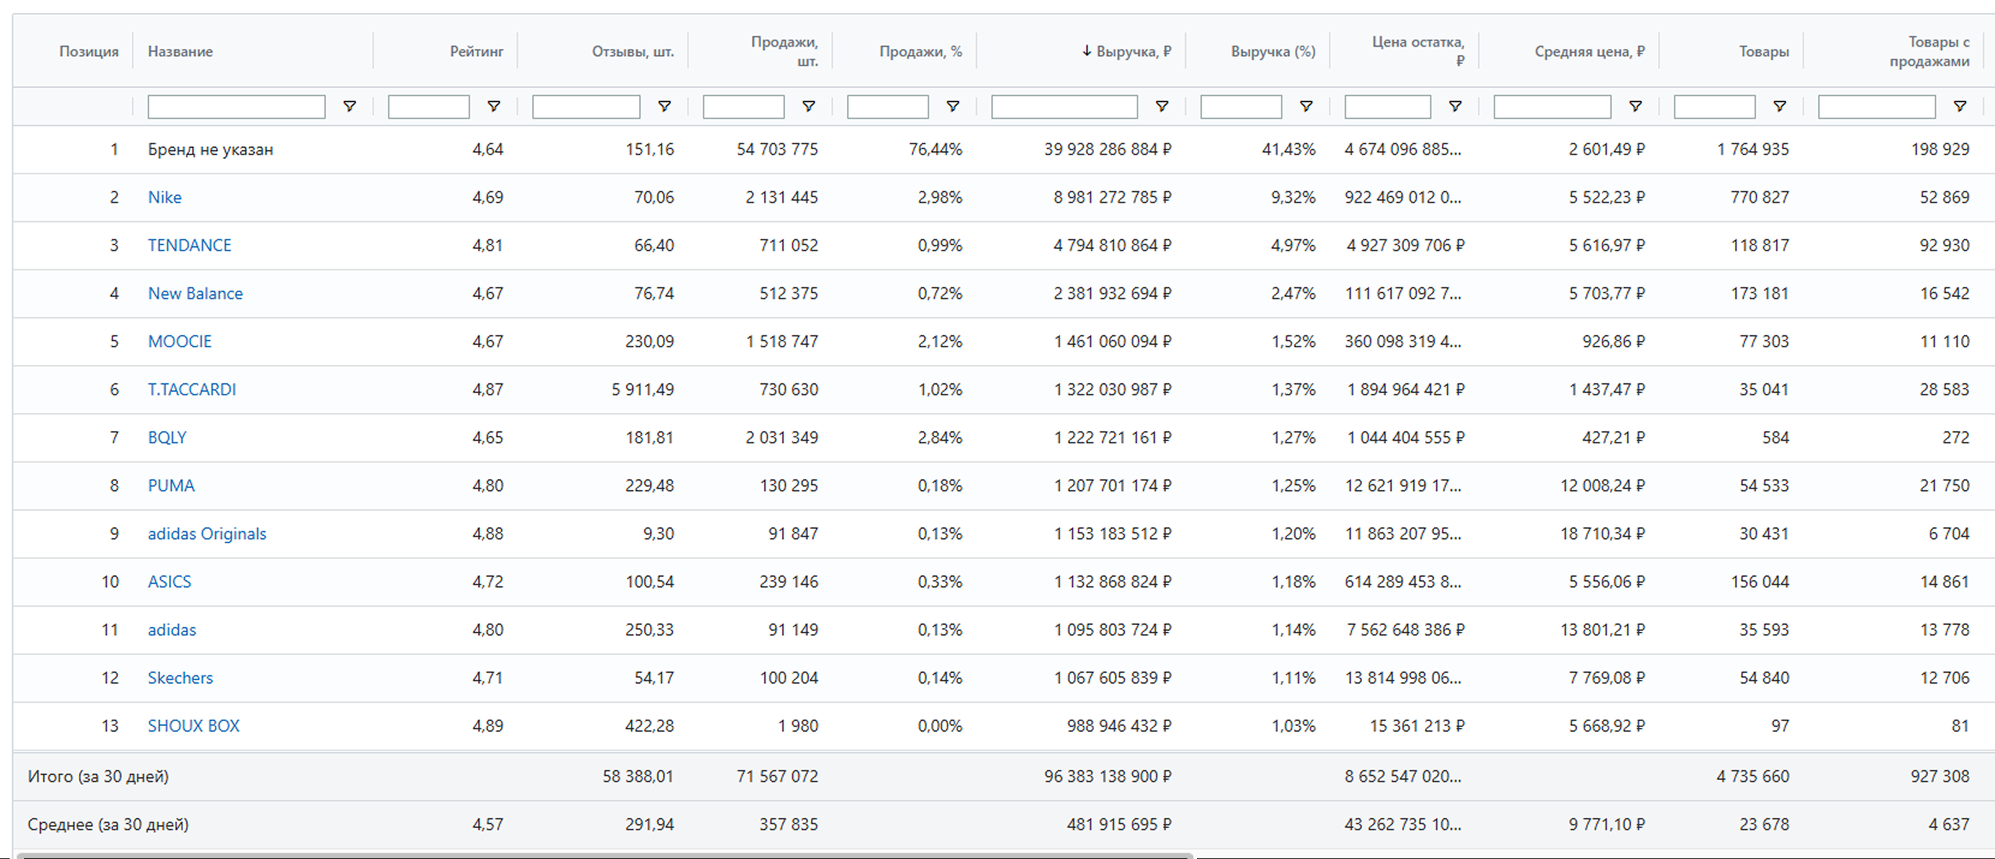Open the adidas Originals brand link
The height and width of the screenshot is (859, 1995).
(207, 534)
